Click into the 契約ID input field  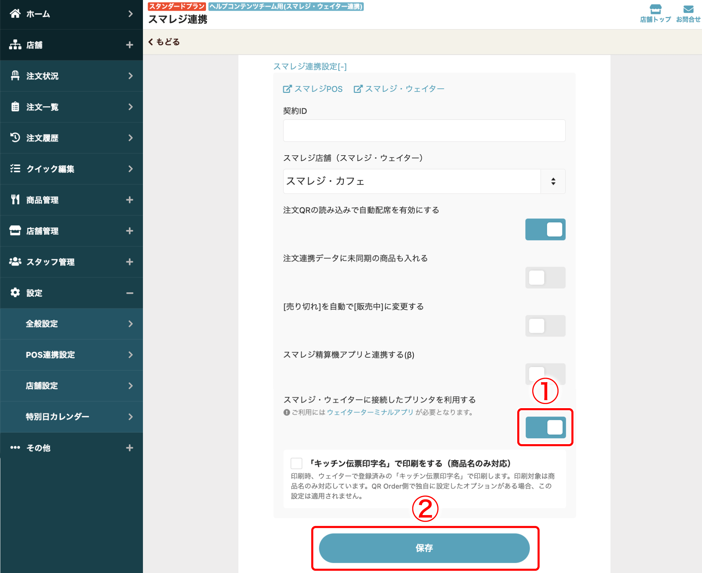pos(424,131)
